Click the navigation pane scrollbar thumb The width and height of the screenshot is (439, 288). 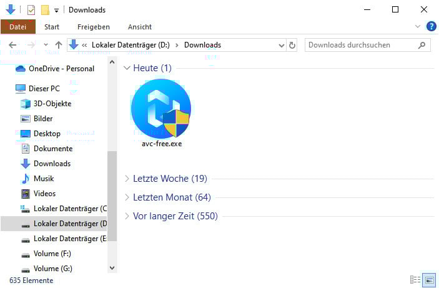(x=112, y=196)
